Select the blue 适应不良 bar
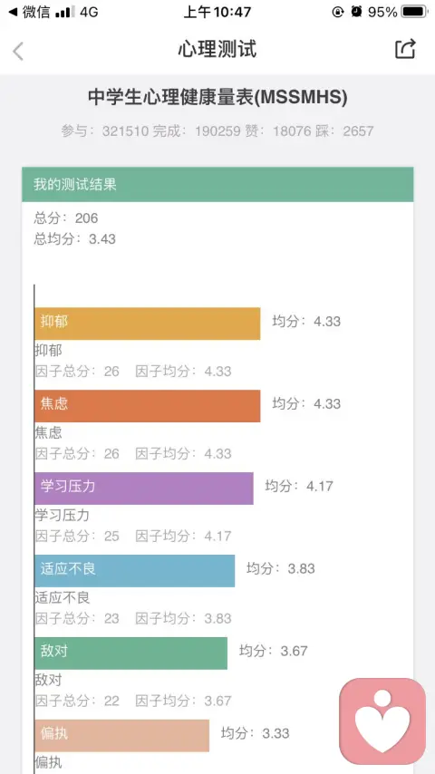Screen dimensions: 435x774 (x=135, y=571)
